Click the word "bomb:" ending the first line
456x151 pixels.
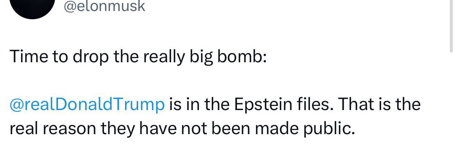tap(242, 57)
